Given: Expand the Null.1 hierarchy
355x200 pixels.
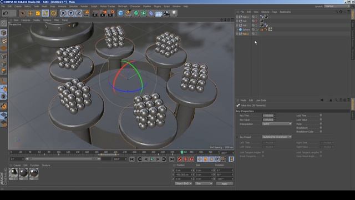Looking at the screenshot, I should [x=237, y=17].
